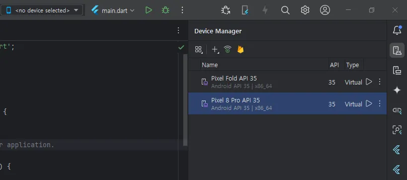Image resolution: width=407 pixels, height=180 pixels.
Task: Pair device using Wi-Fi icon
Action: coord(228,49)
